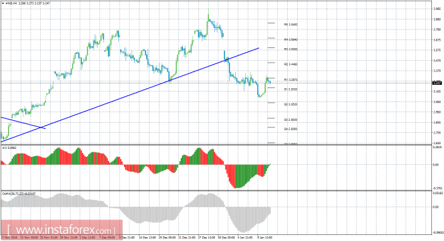Click the R1 3.2970 pivot label

pyautogui.click(x=291, y=80)
